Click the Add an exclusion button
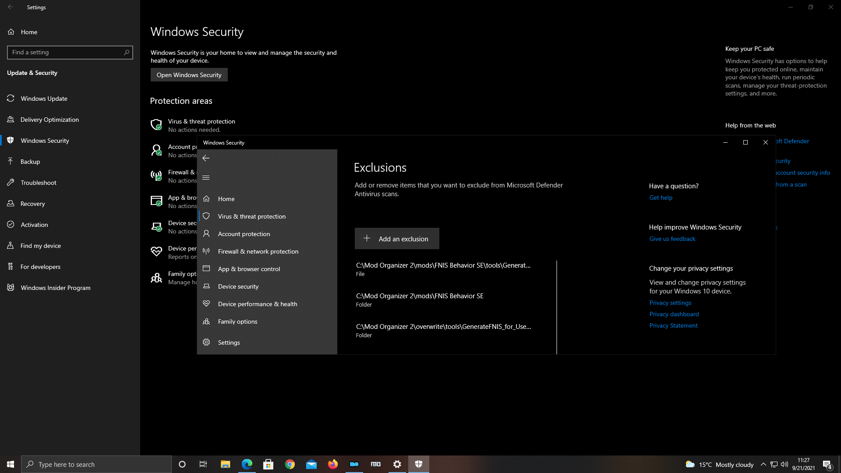 (x=397, y=239)
